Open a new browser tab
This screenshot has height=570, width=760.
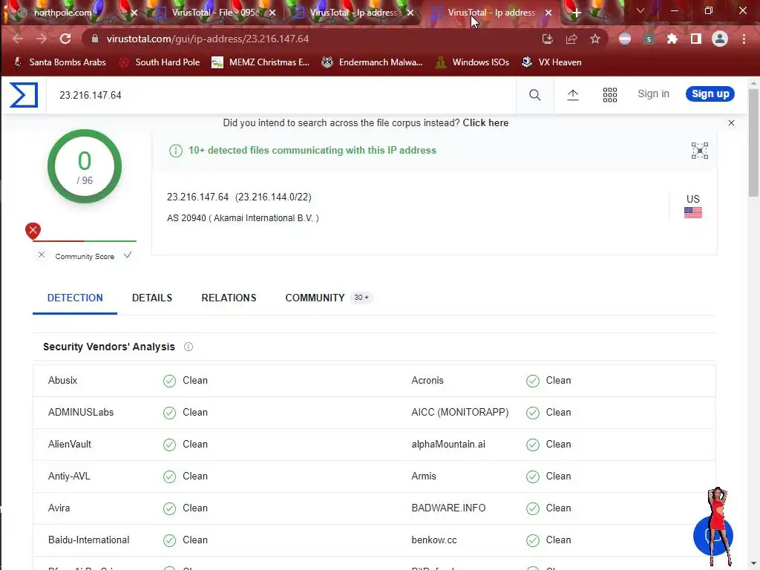(576, 13)
